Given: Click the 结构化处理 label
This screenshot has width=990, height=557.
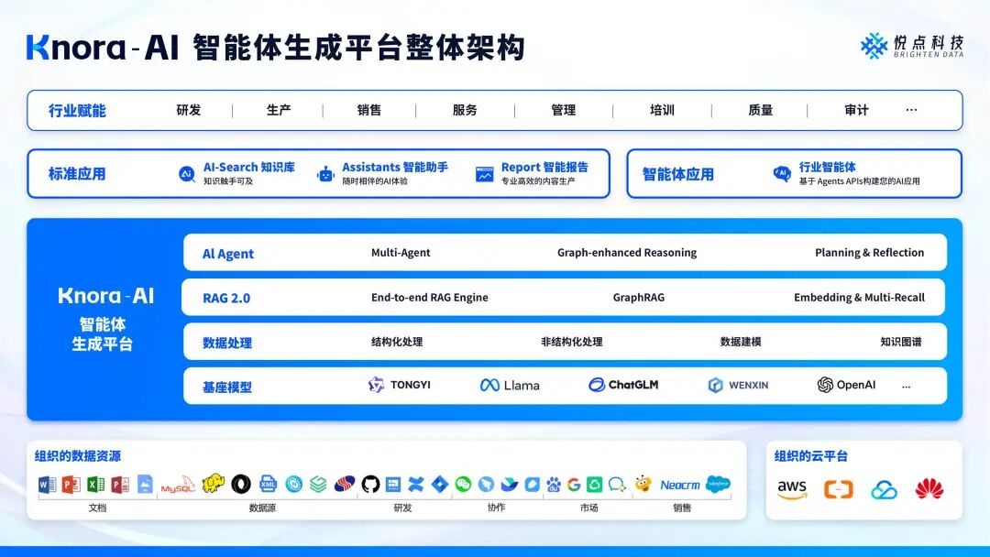Looking at the screenshot, I should coord(397,342).
